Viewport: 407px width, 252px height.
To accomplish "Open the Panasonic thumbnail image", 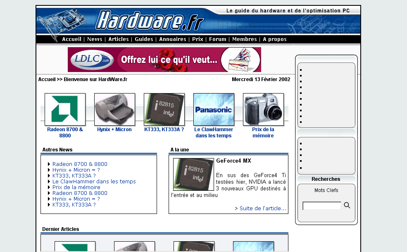I will click(x=214, y=109).
